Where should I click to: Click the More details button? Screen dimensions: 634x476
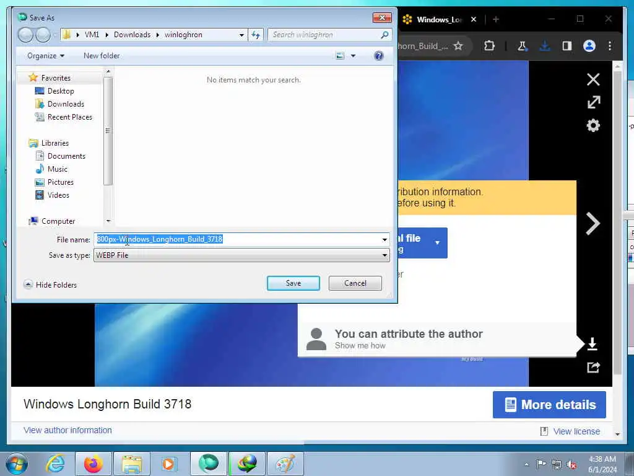[x=549, y=405]
